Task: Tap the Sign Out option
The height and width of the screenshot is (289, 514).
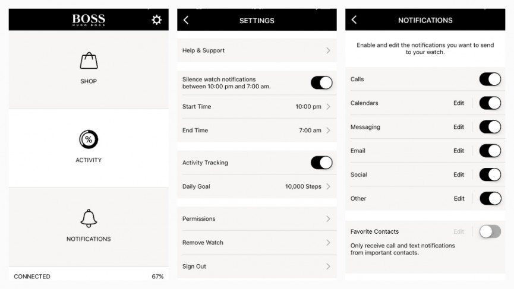Action: [x=257, y=266]
